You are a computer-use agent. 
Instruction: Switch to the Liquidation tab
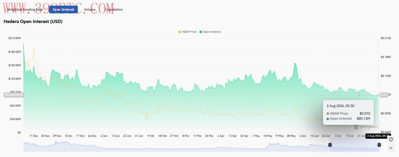point(114,9)
